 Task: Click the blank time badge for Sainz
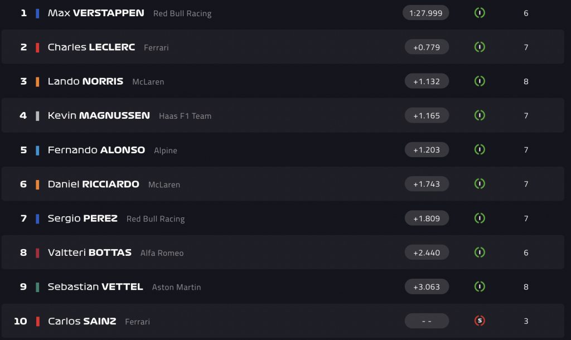coord(427,321)
